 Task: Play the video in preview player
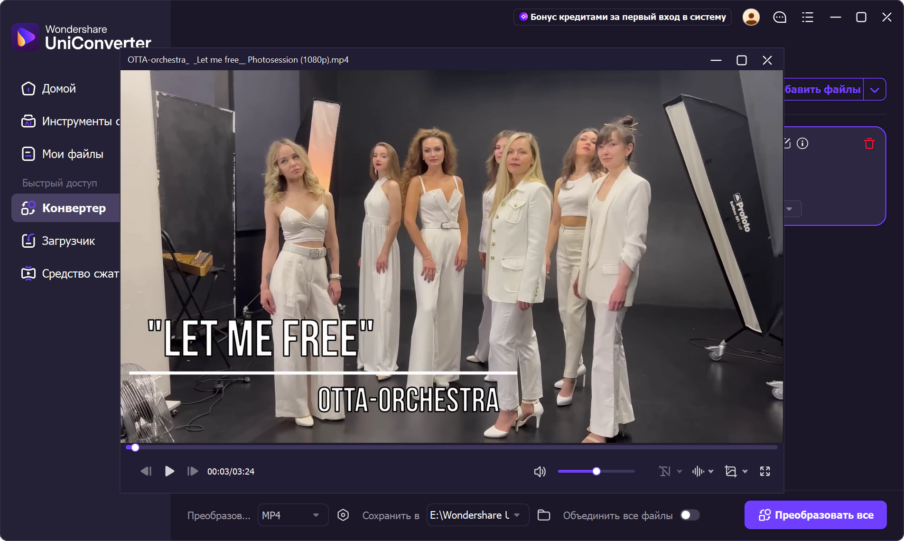[x=169, y=471]
